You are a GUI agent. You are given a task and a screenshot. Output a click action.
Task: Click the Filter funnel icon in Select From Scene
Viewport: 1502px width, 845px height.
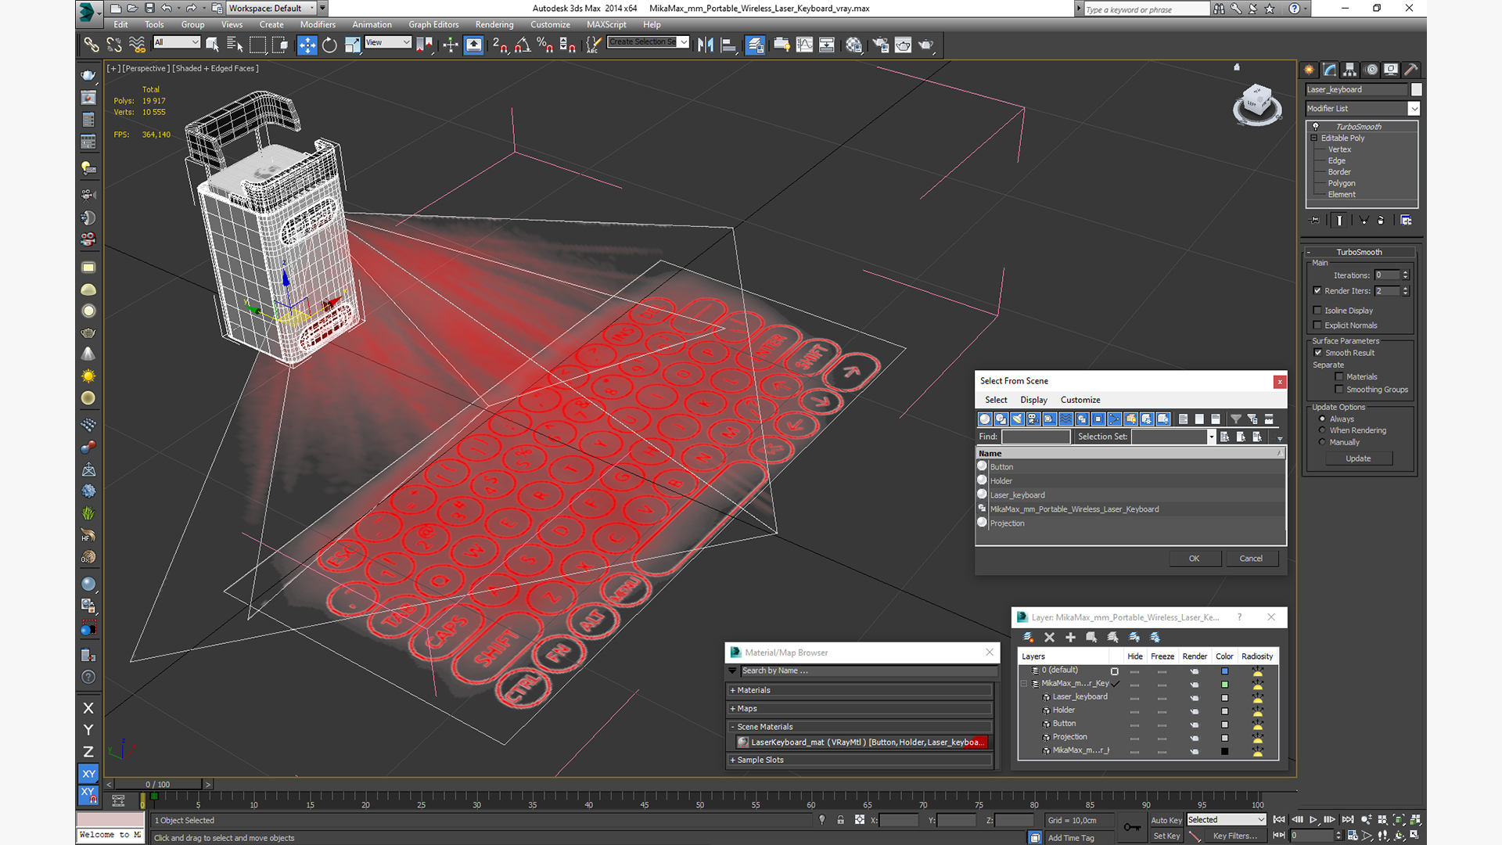pyautogui.click(x=1235, y=419)
